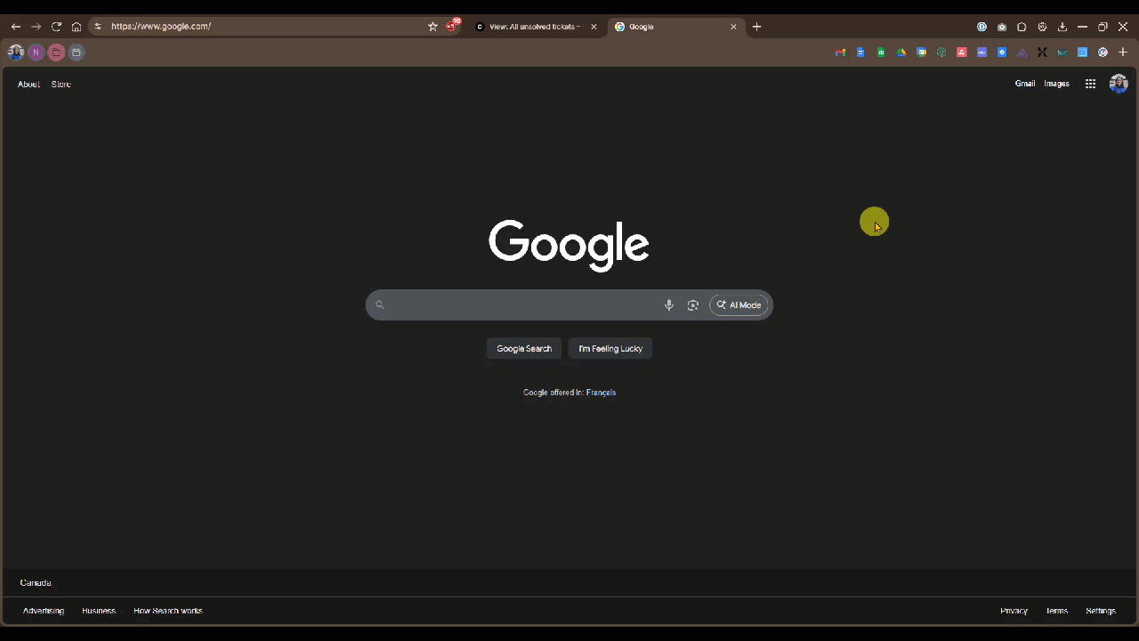1139x641 pixels.
Task: Go back with the browser back arrow
Action: [x=16, y=27]
